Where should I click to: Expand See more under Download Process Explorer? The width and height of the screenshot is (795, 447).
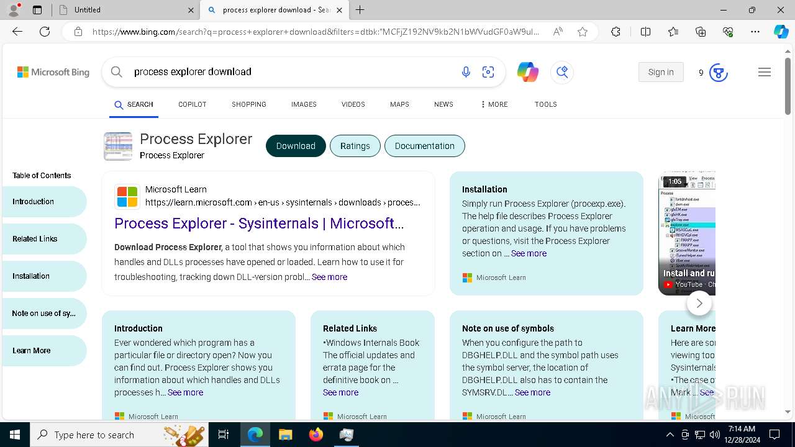(329, 277)
